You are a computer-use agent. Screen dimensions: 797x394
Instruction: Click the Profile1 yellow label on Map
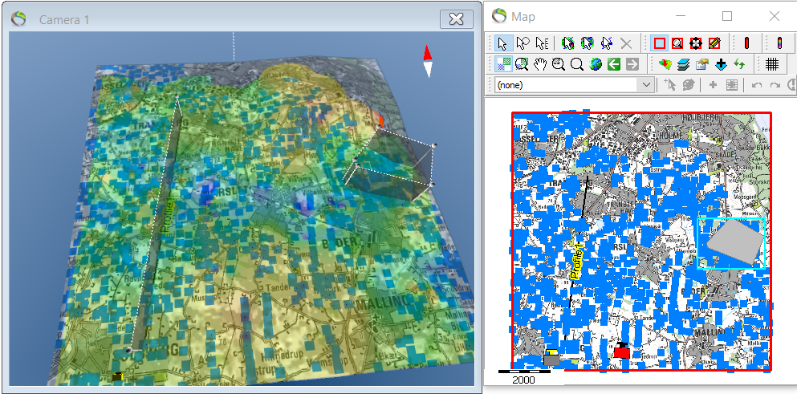tap(576, 260)
